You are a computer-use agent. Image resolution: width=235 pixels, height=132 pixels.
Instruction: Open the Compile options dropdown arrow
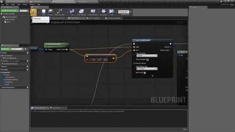point(39,12)
